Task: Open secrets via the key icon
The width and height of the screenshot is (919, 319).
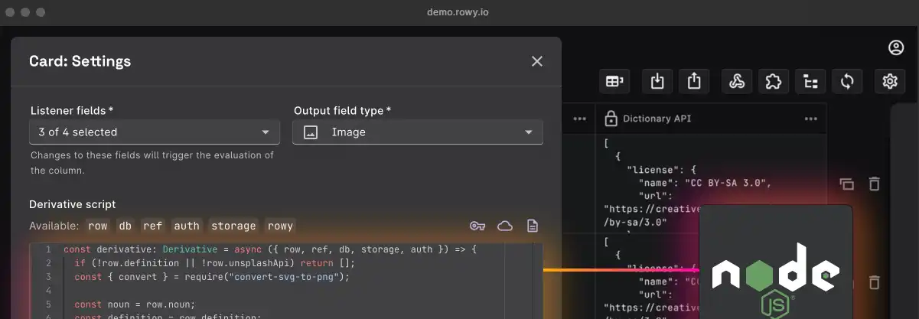Action: tap(477, 226)
